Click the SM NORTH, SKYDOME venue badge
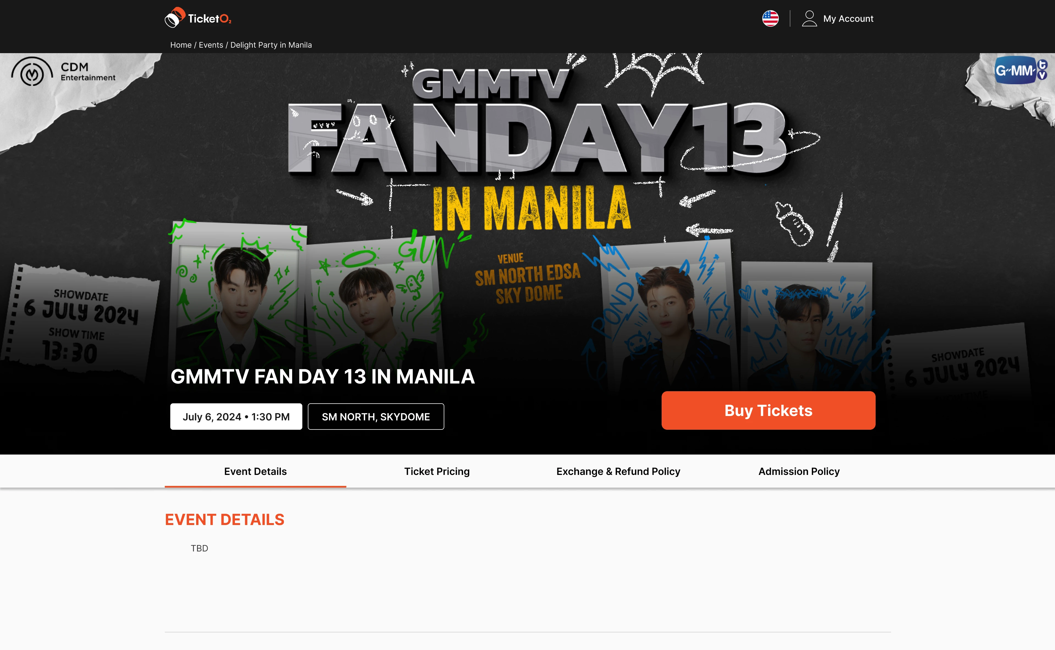This screenshot has width=1055, height=650. tap(376, 417)
